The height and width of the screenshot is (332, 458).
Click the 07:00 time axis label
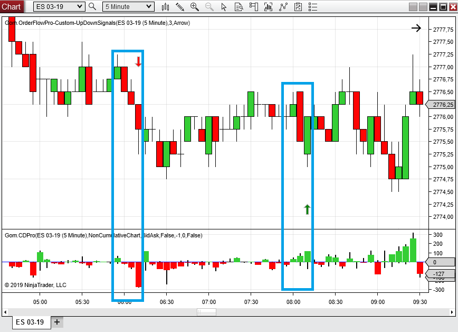(209, 302)
